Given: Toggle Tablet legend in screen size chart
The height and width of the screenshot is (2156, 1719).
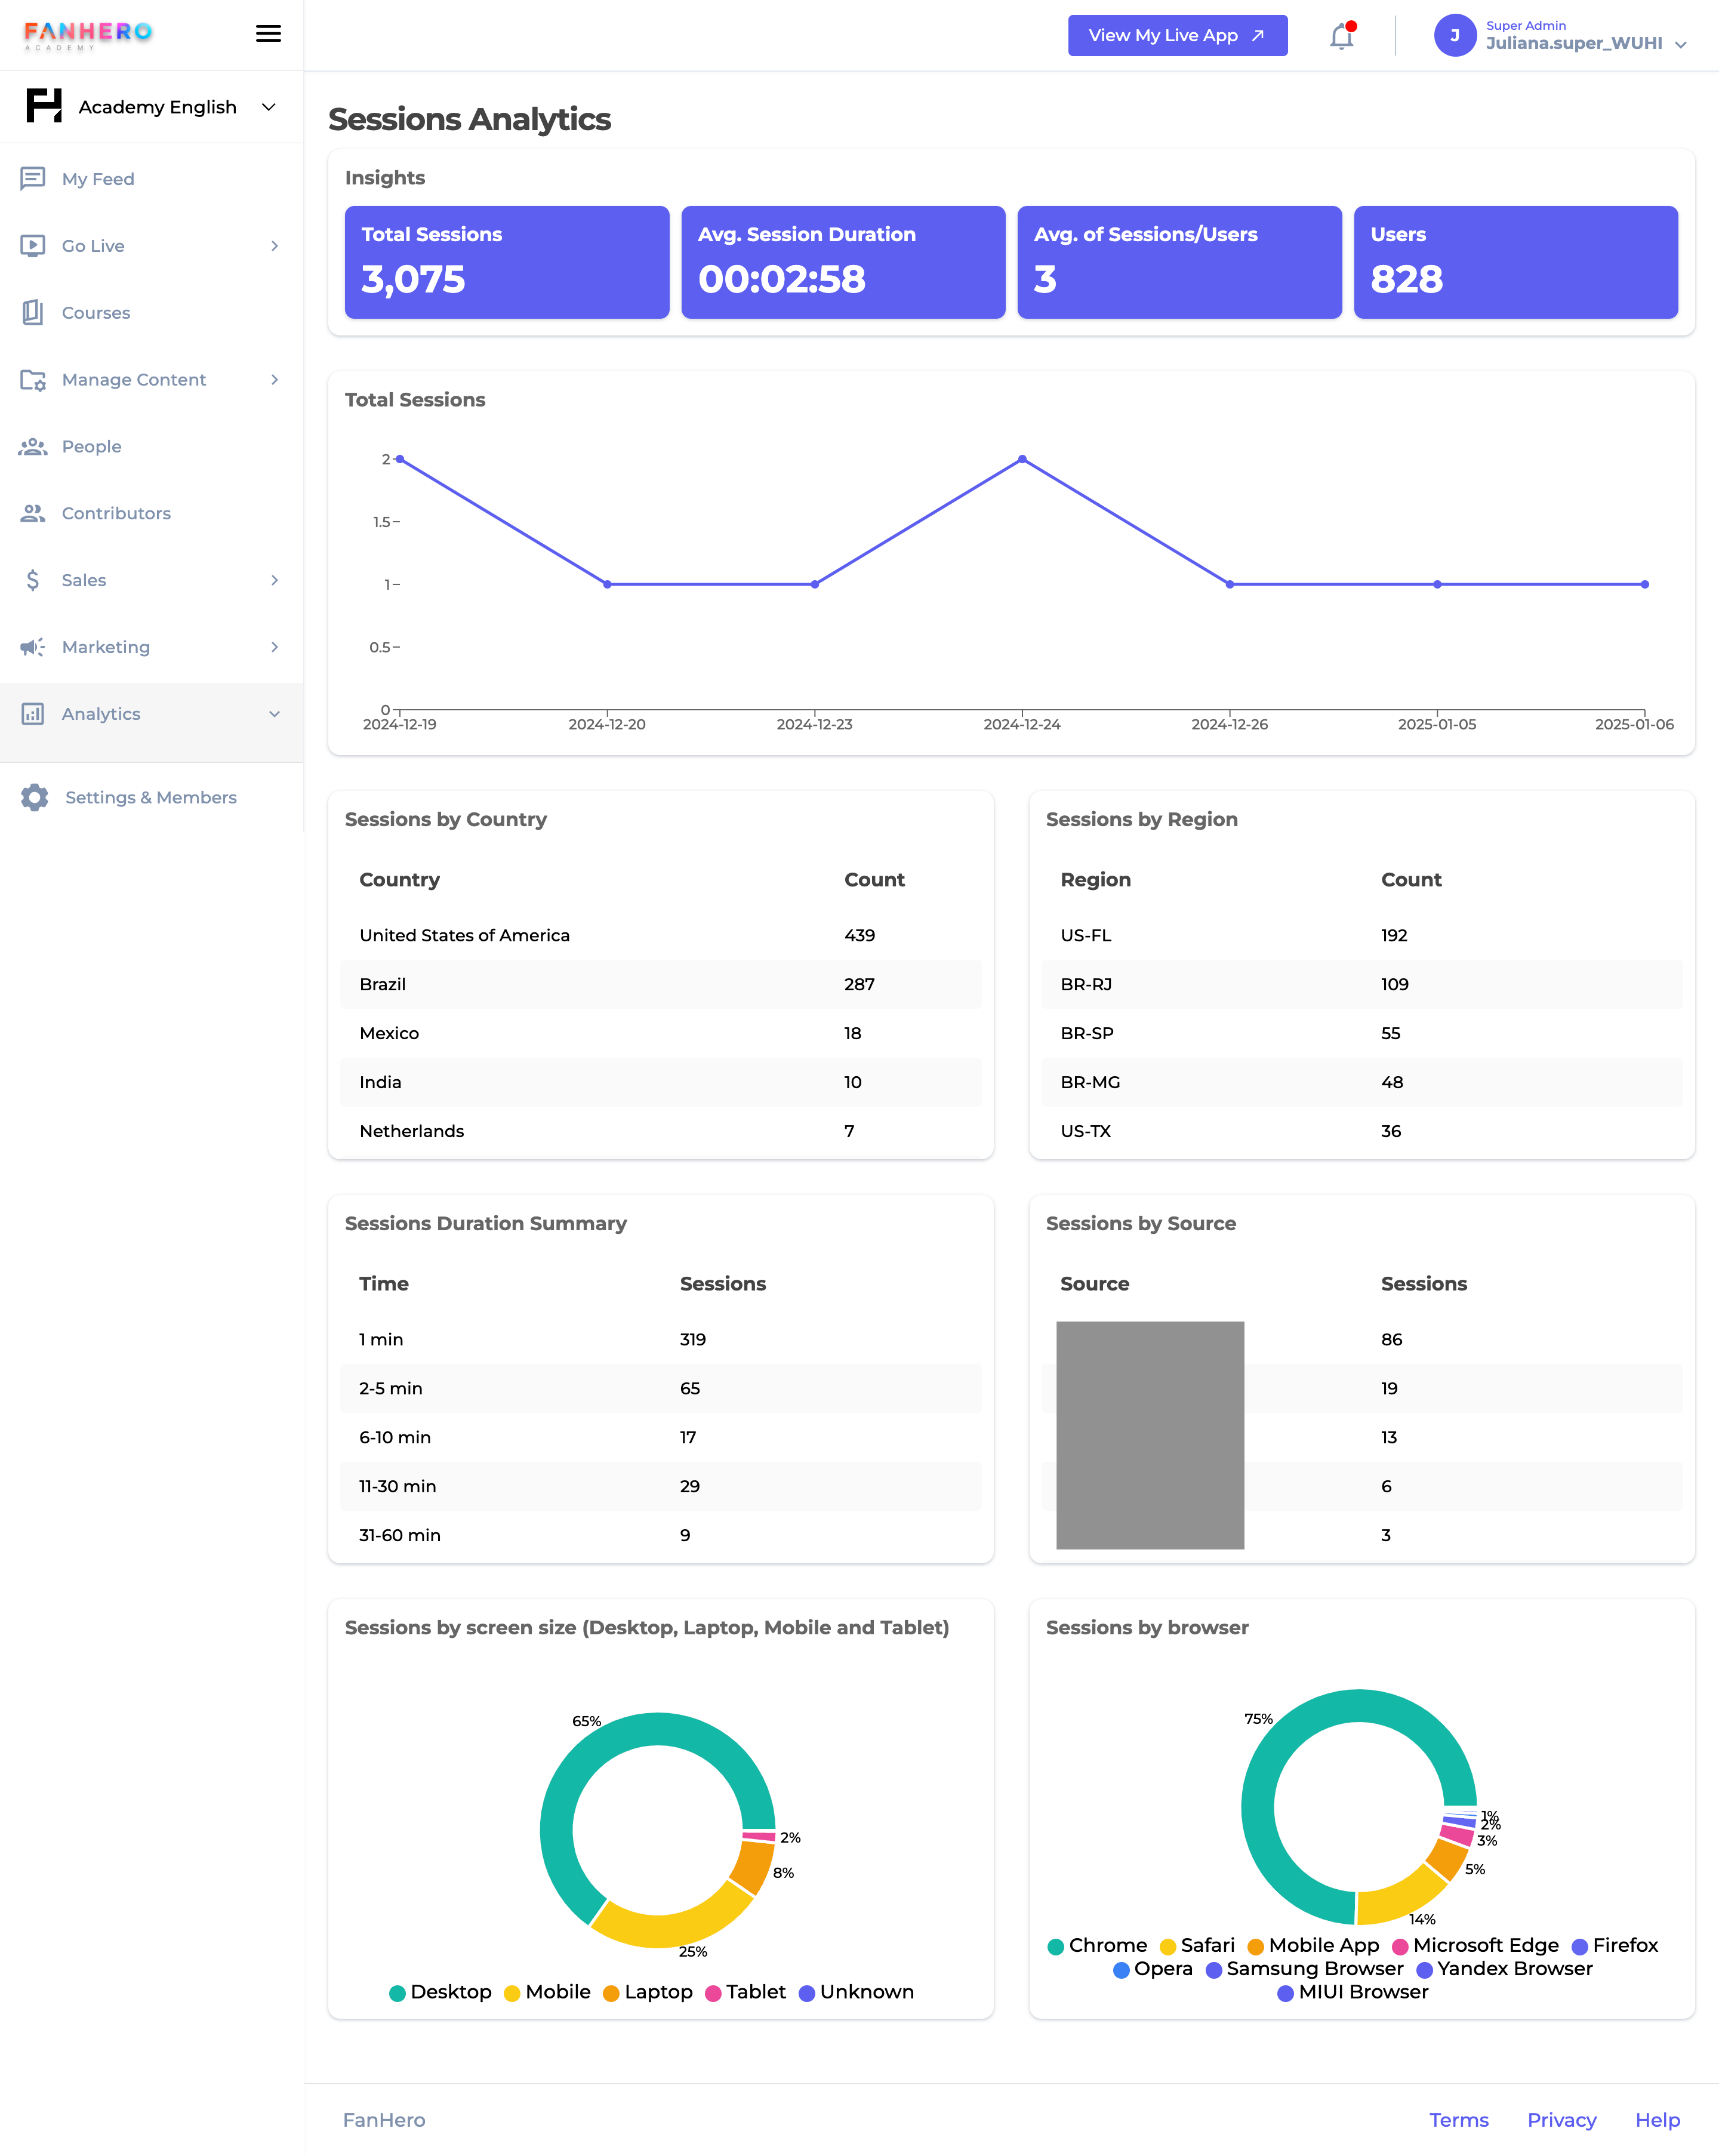Looking at the screenshot, I should (x=745, y=1992).
